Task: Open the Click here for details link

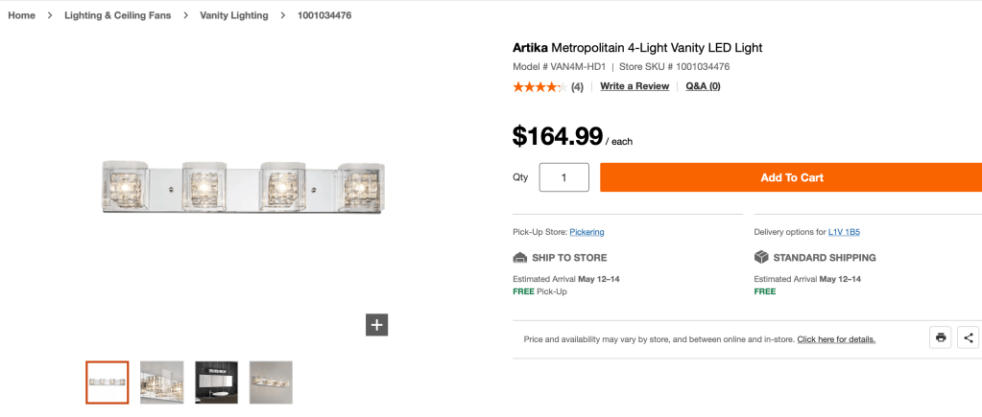Action: point(835,339)
